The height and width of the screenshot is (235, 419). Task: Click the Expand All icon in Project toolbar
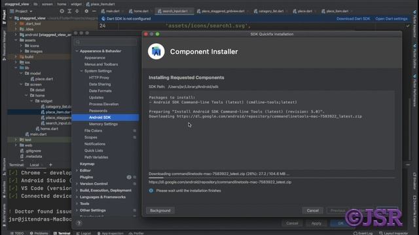tap(69, 11)
